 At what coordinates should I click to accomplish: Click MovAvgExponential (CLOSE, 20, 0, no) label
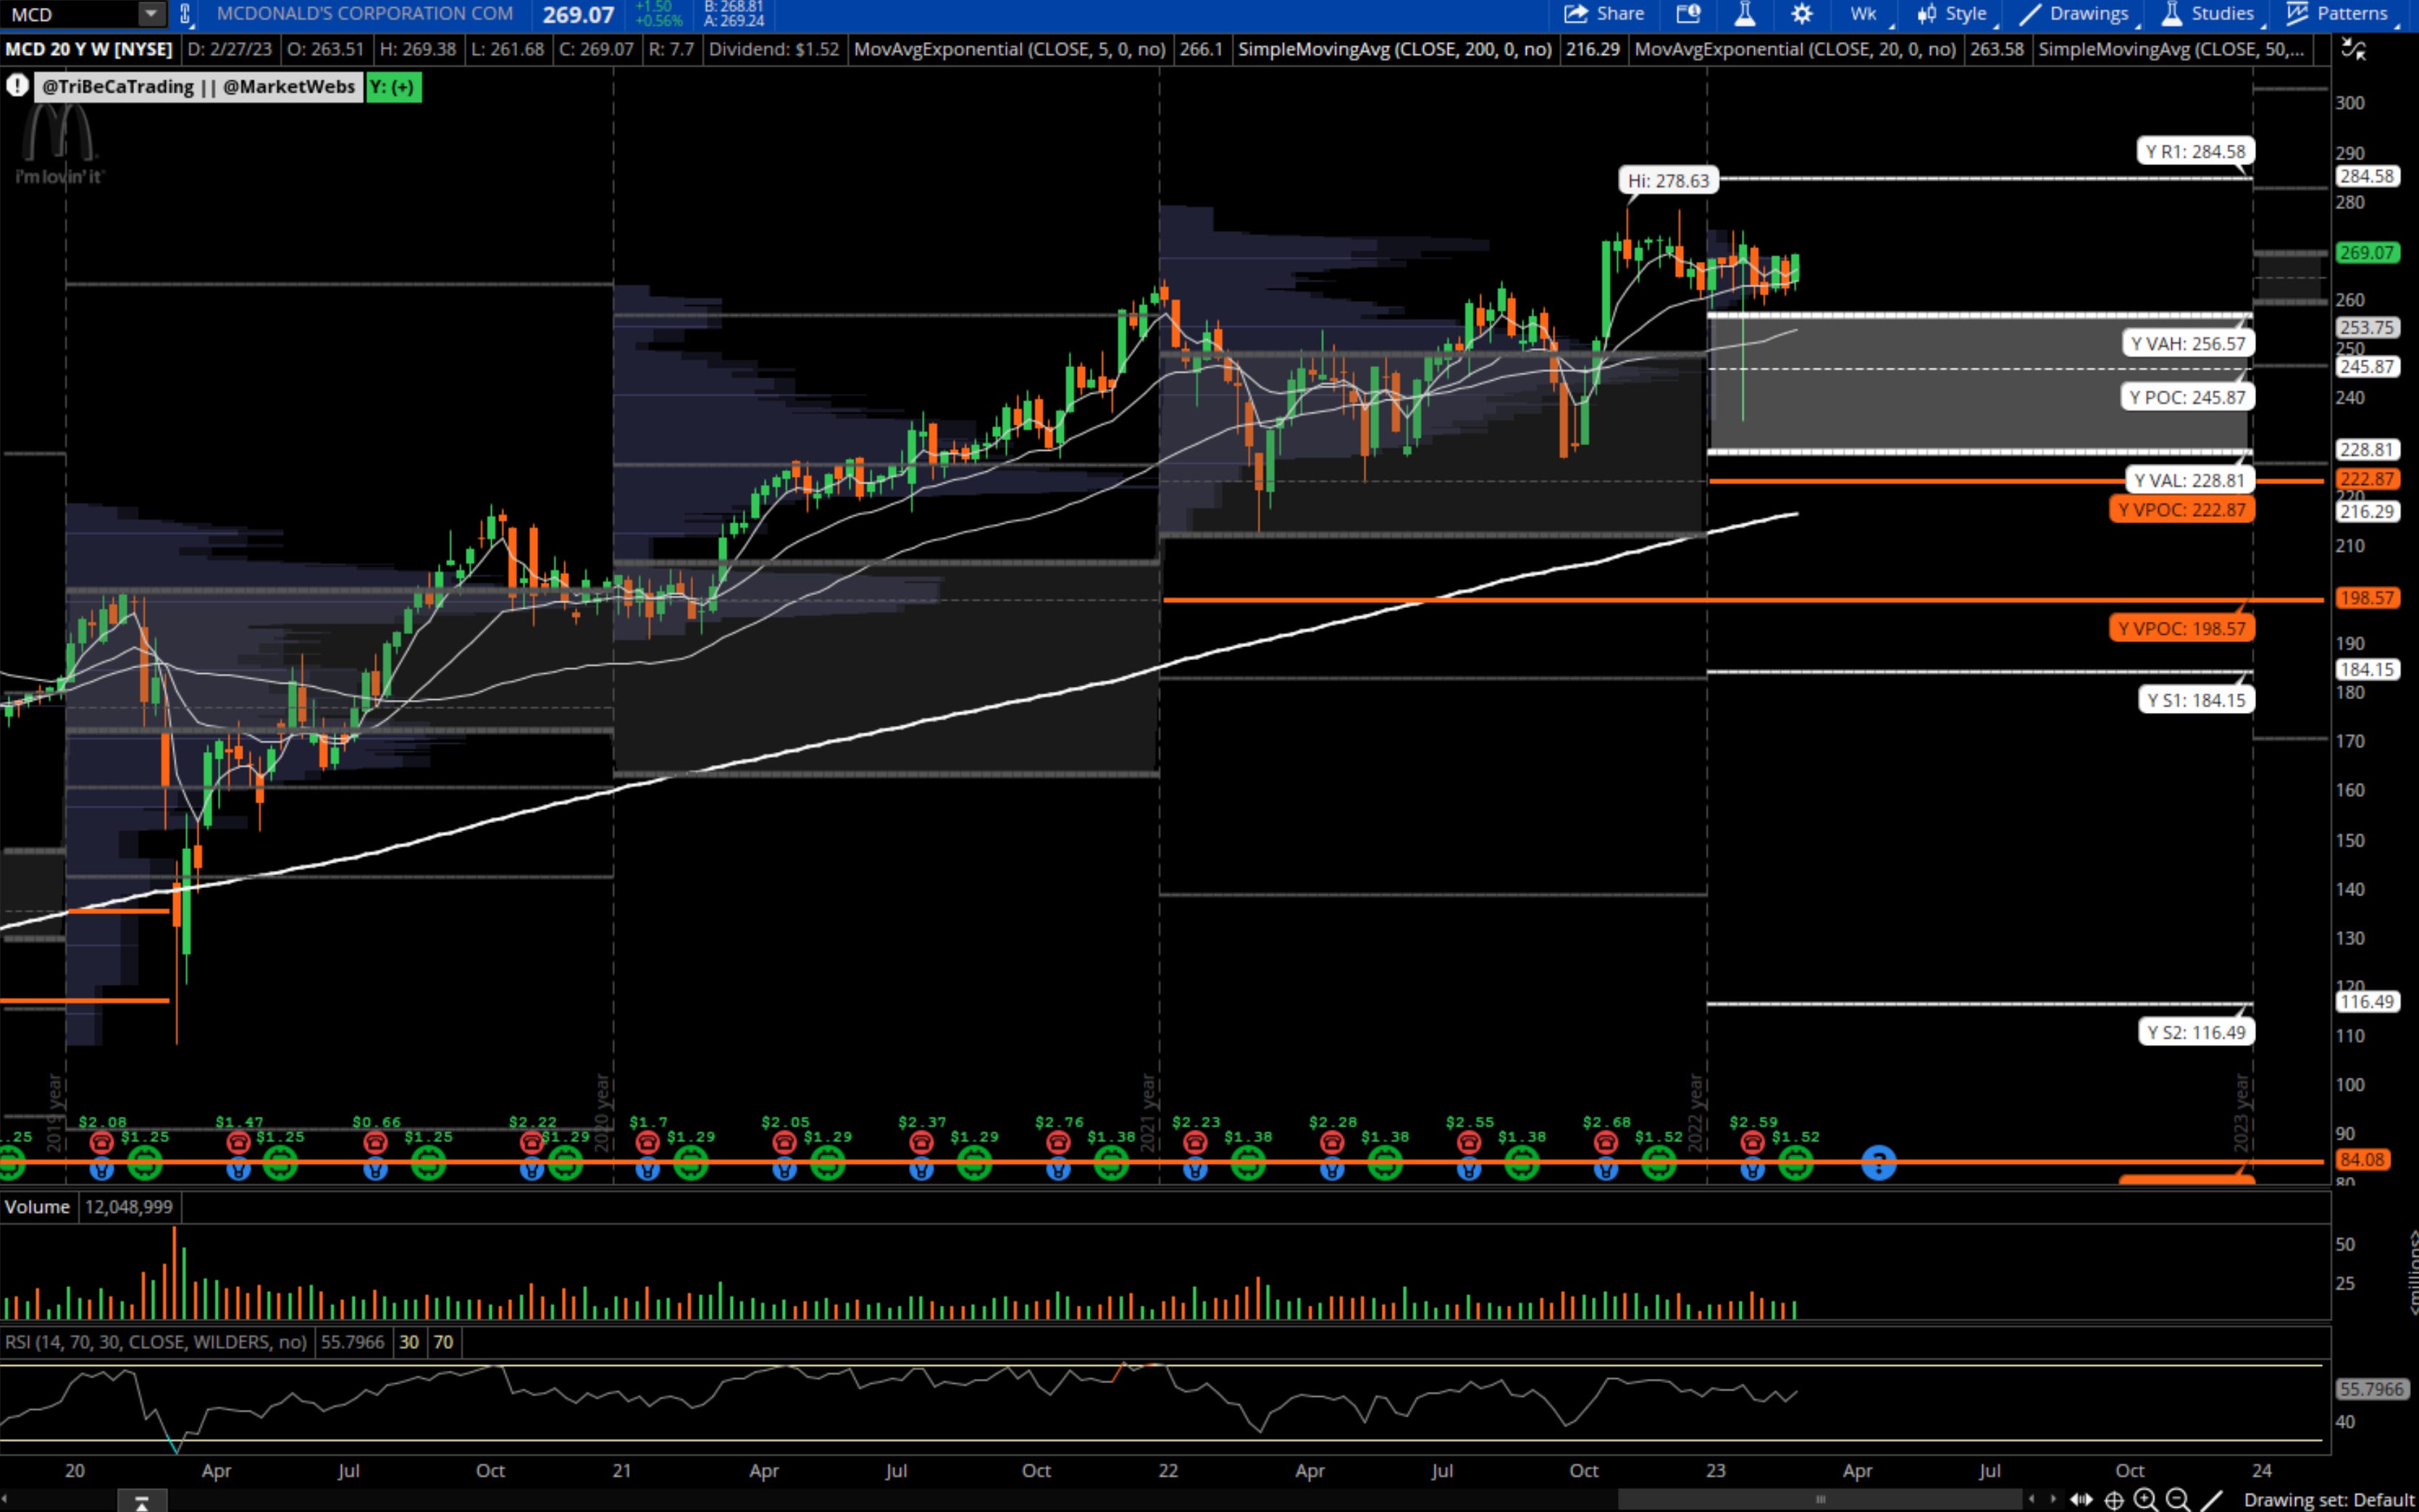tap(1794, 49)
